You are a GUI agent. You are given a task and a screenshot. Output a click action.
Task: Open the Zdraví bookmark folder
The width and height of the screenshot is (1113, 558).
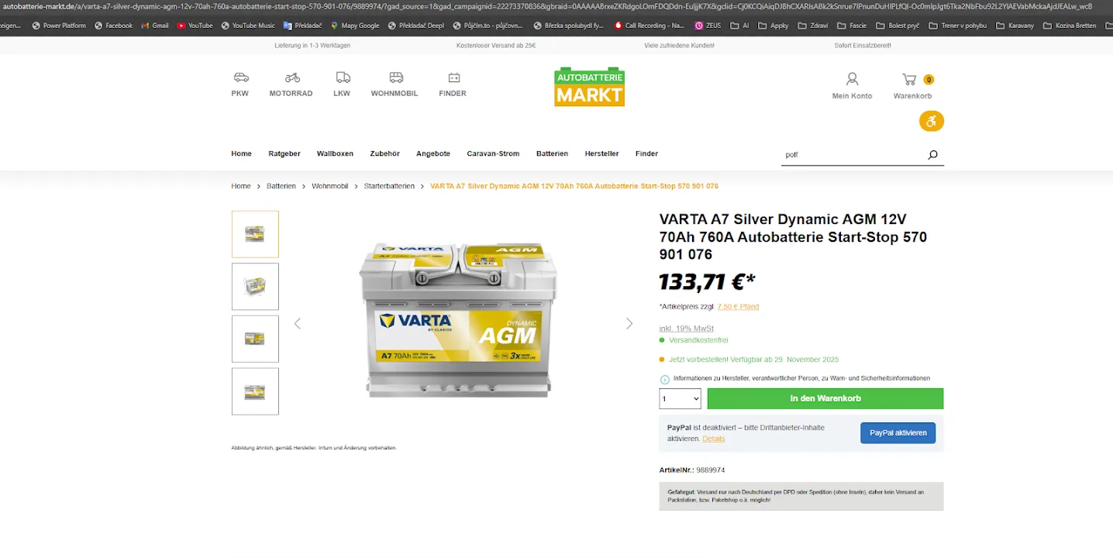coord(811,26)
